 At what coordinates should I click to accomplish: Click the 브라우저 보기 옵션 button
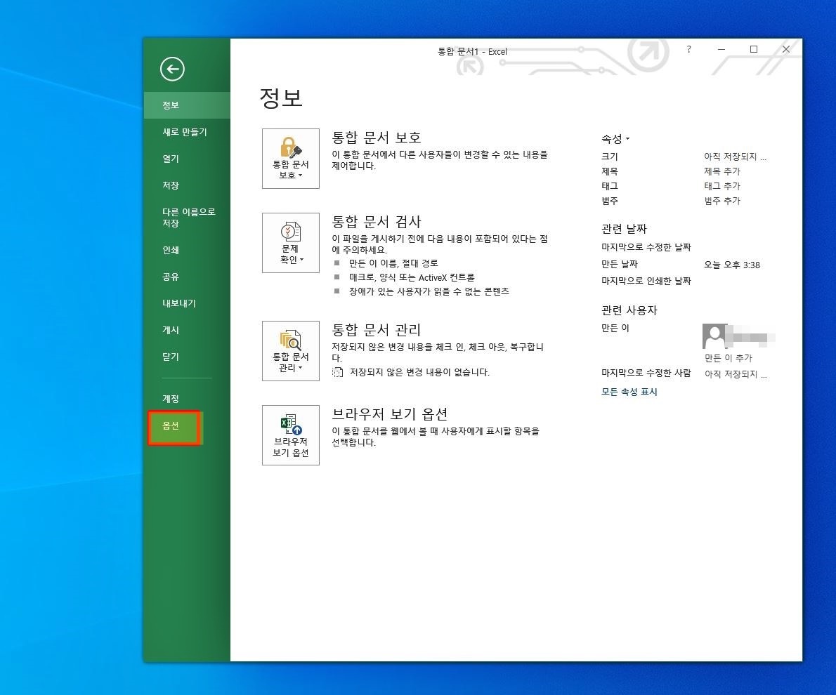(291, 435)
